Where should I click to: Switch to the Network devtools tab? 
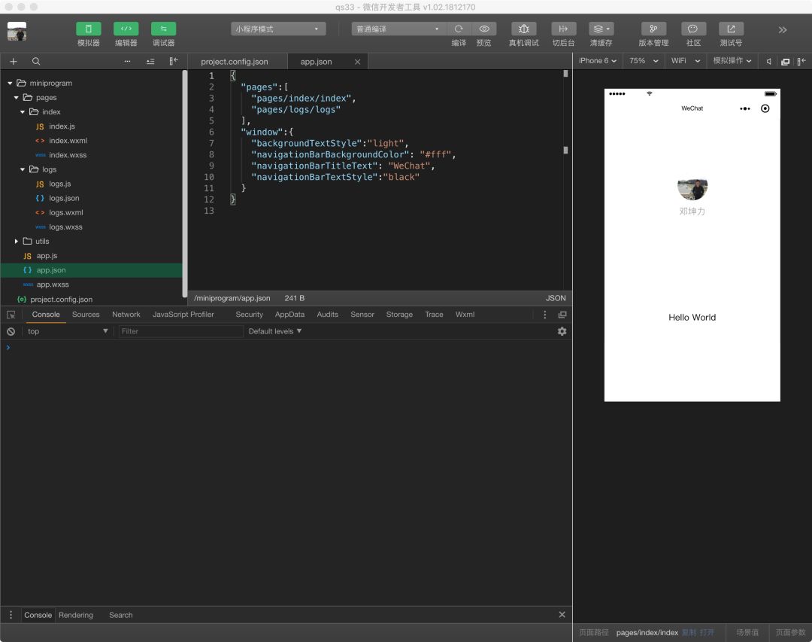[x=126, y=315]
